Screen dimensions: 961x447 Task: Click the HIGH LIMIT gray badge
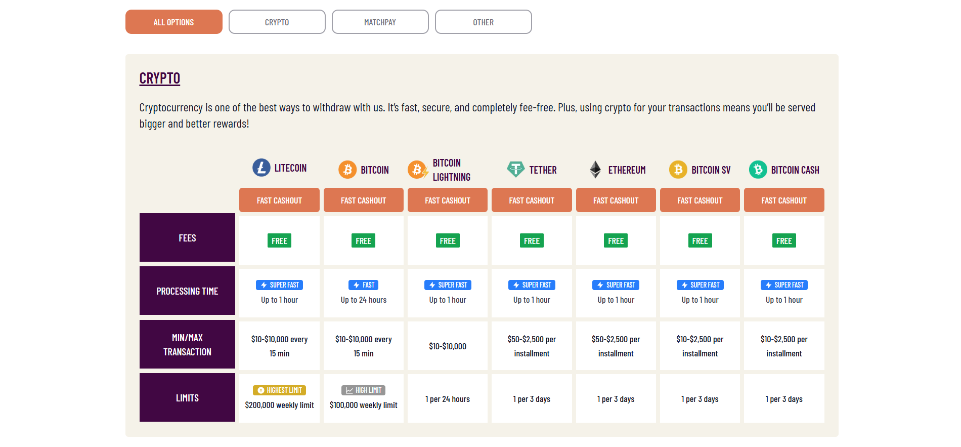click(x=364, y=390)
